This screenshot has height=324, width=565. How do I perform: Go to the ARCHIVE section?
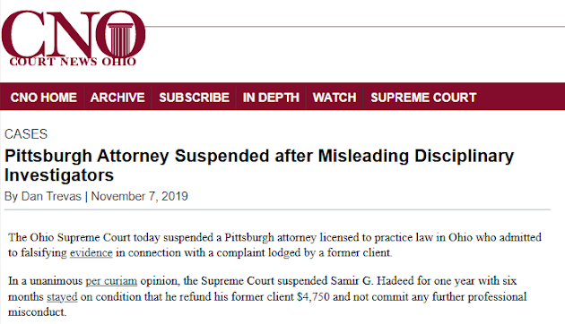click(117, 98)
